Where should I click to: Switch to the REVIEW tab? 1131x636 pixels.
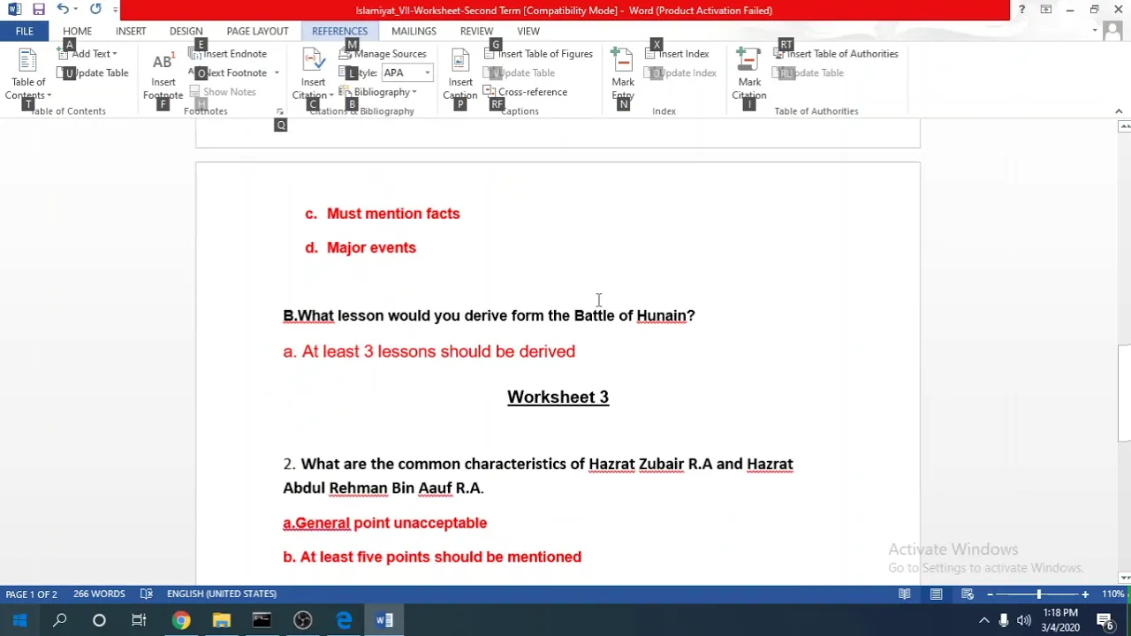[x=476, y=31]
